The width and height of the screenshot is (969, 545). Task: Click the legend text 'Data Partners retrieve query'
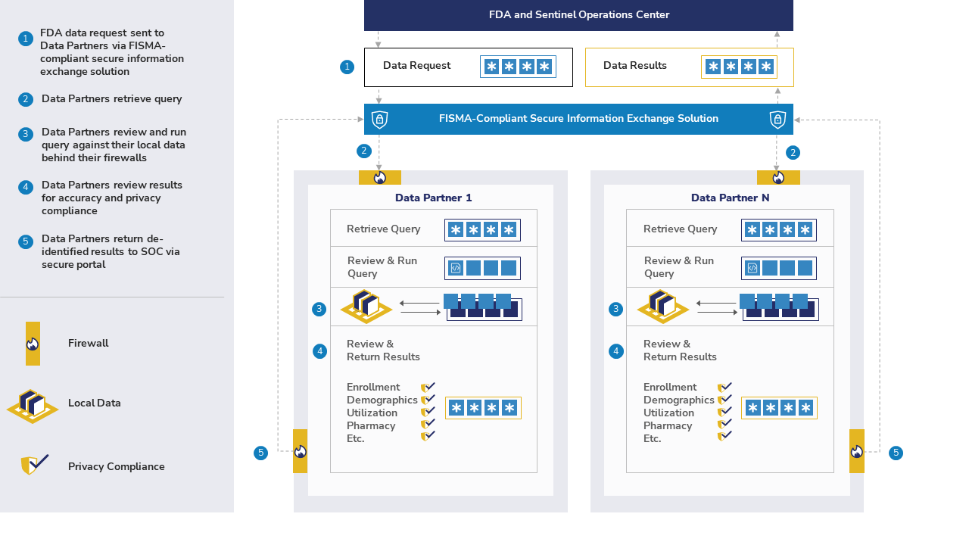[112, 99]
